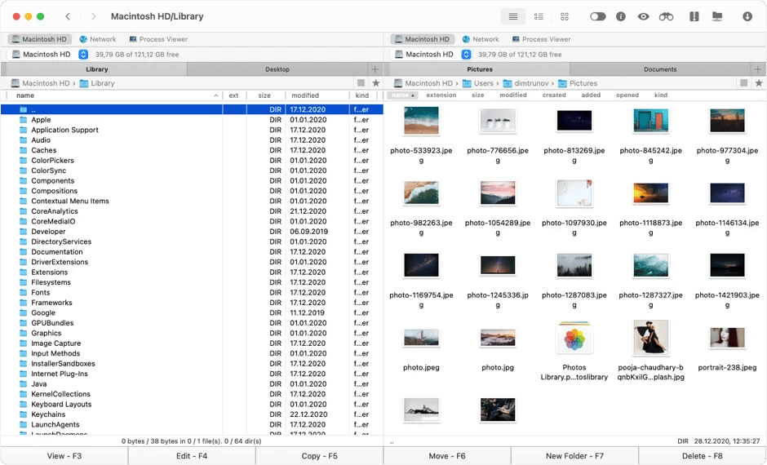Click the right pane favorites star icon
This screenshot has width=767, height=465.
point(759,83)
